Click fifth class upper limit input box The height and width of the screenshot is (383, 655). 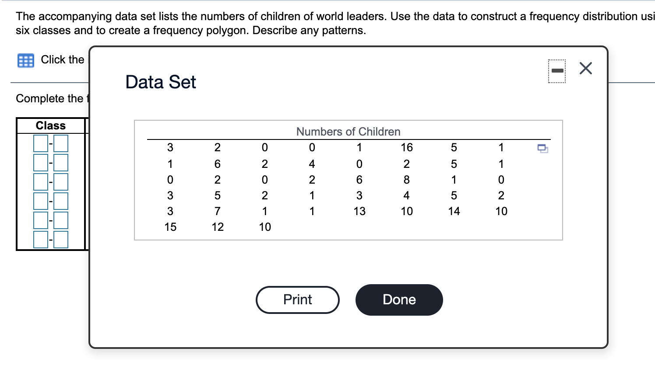coord(61,220)
